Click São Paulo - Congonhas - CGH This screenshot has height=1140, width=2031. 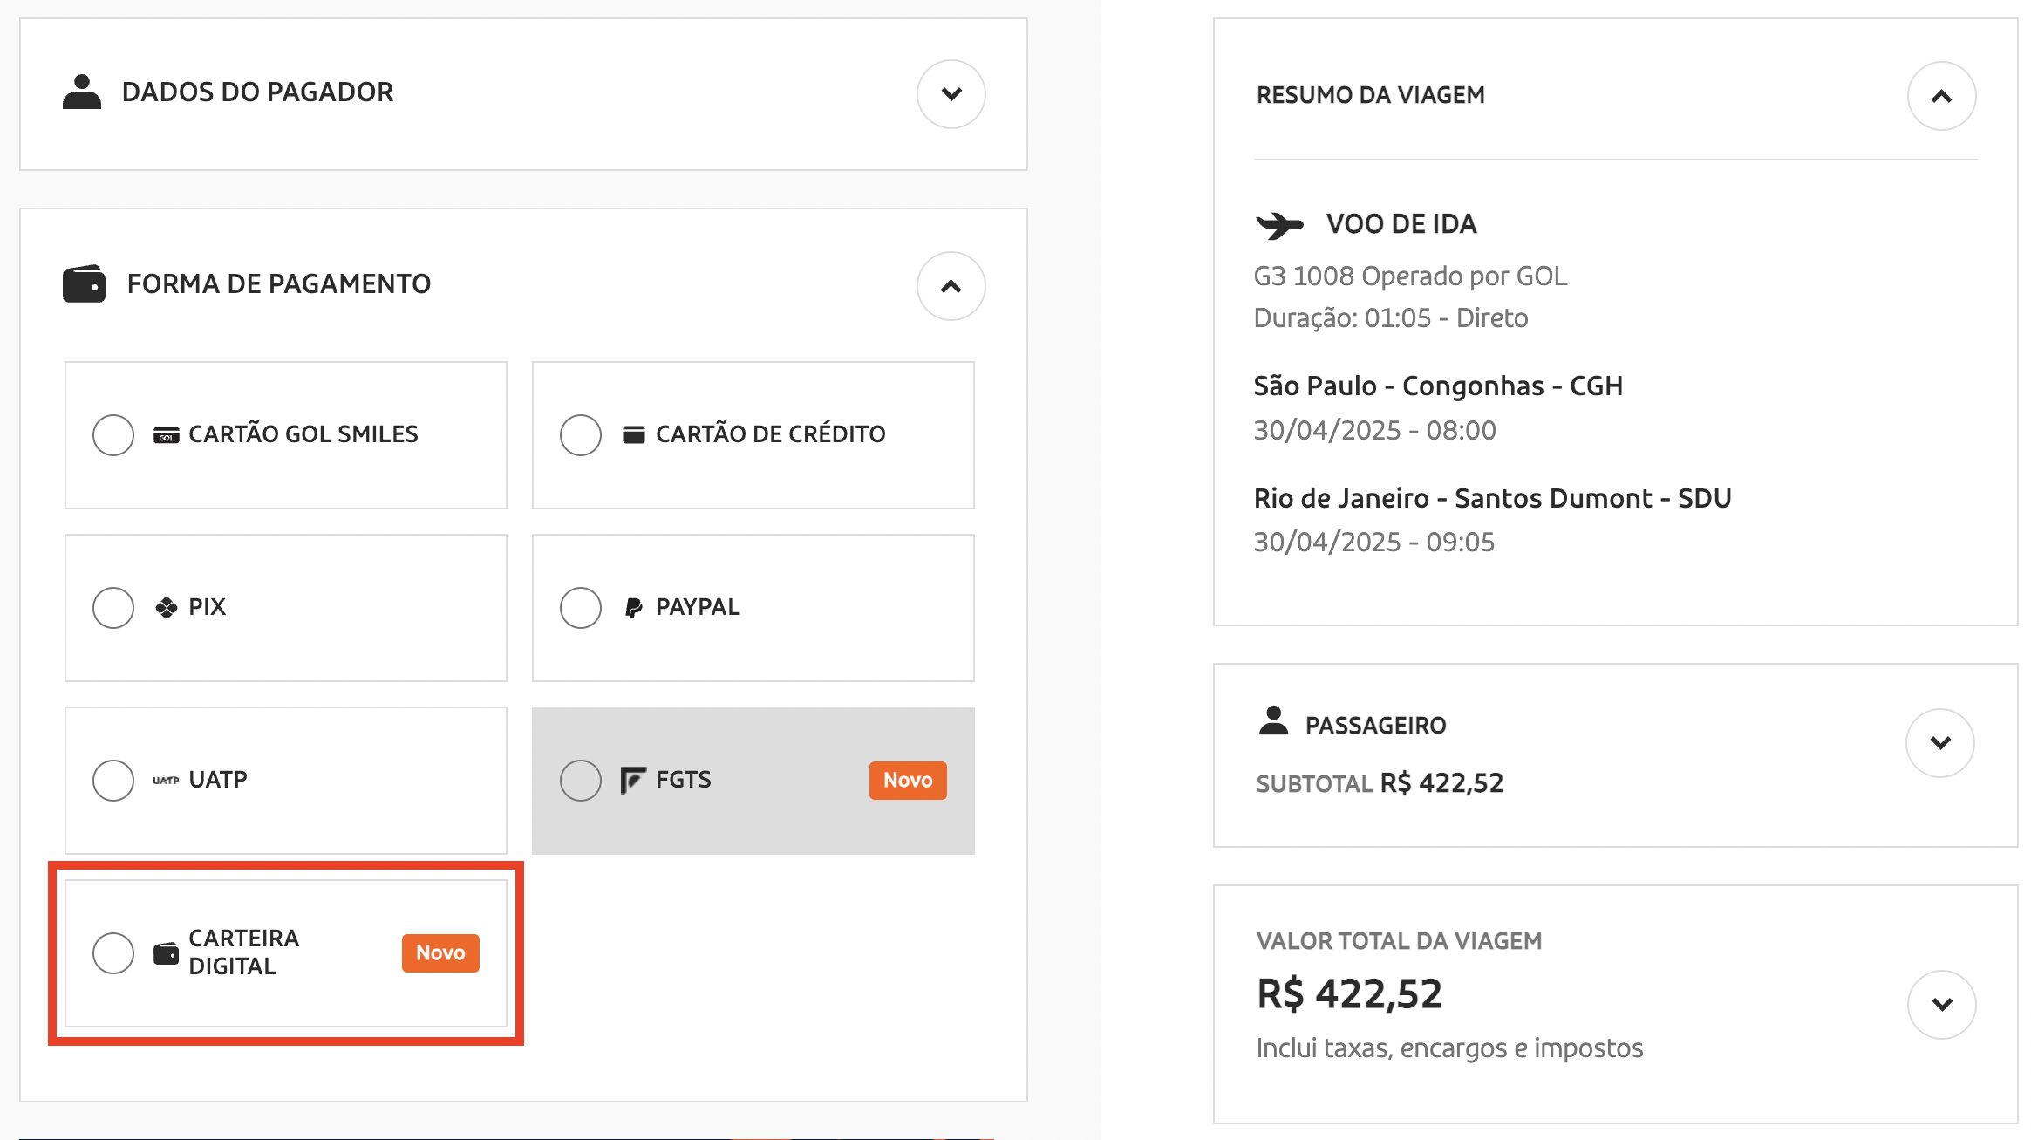[x=1439, y=386]
